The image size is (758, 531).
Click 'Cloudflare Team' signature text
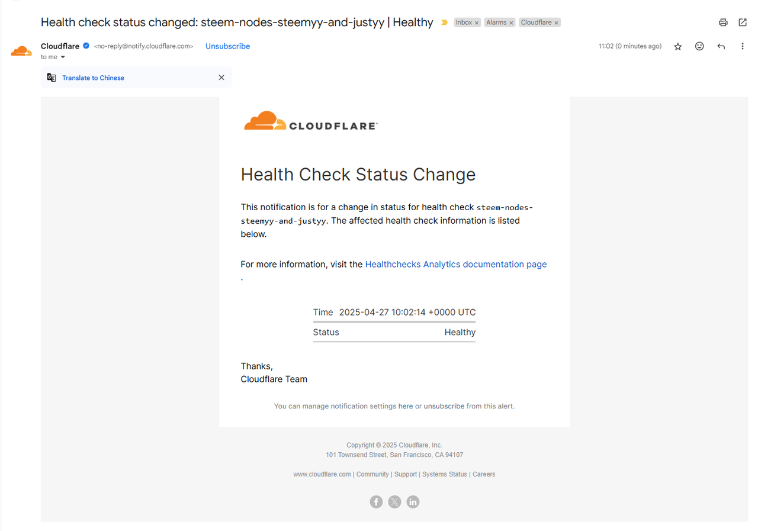[274, 379]
